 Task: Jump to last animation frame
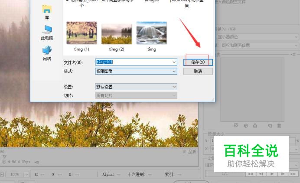293,174
